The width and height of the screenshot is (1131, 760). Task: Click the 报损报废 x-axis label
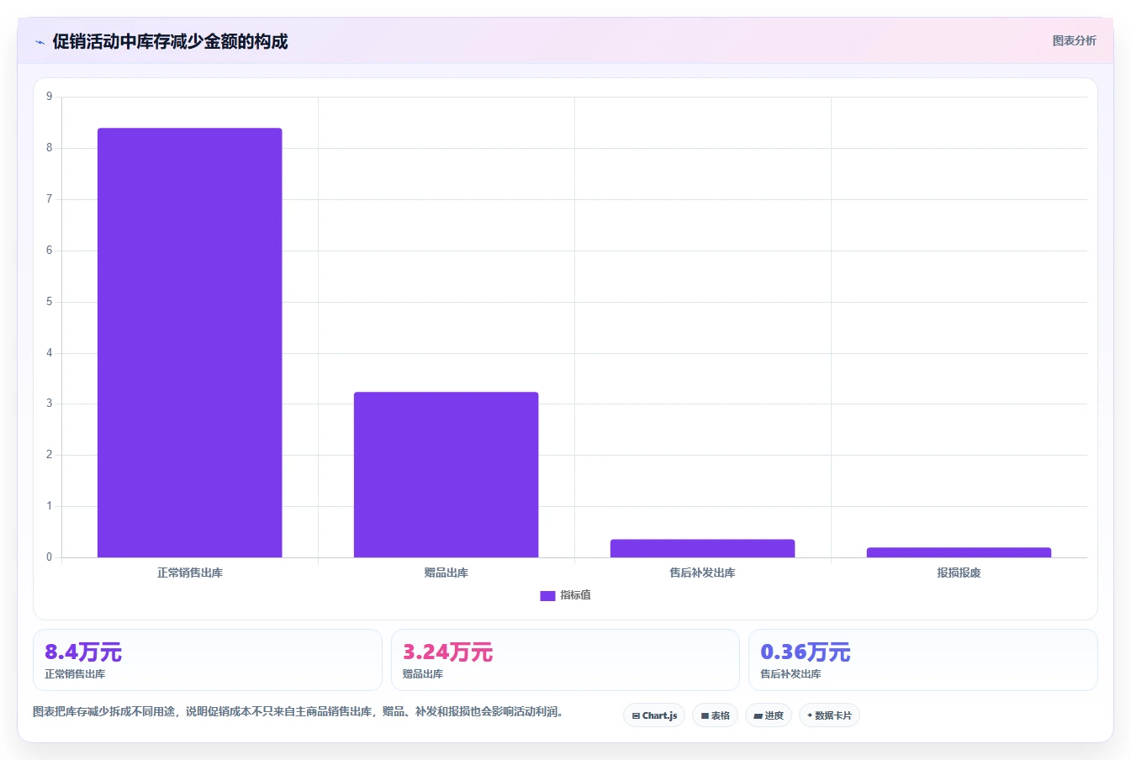959,573
